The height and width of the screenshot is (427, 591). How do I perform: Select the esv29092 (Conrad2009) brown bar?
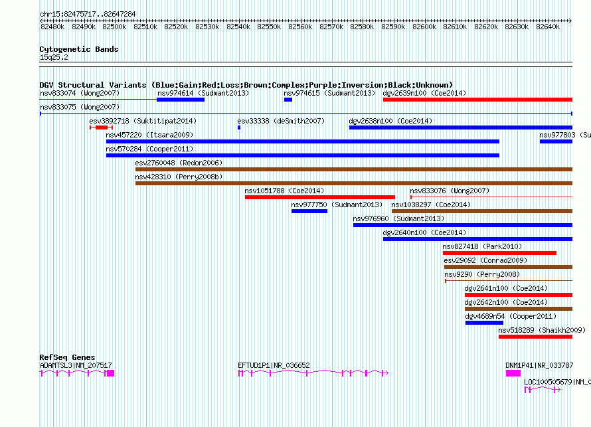pos(509,267)
